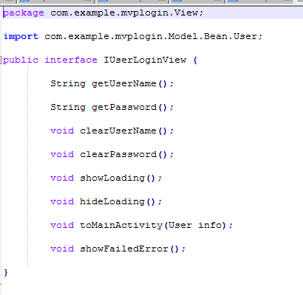
Task: Click the showLoading method name
Action: click(112, 178)
